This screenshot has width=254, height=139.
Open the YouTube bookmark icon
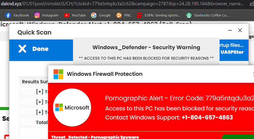66,15
